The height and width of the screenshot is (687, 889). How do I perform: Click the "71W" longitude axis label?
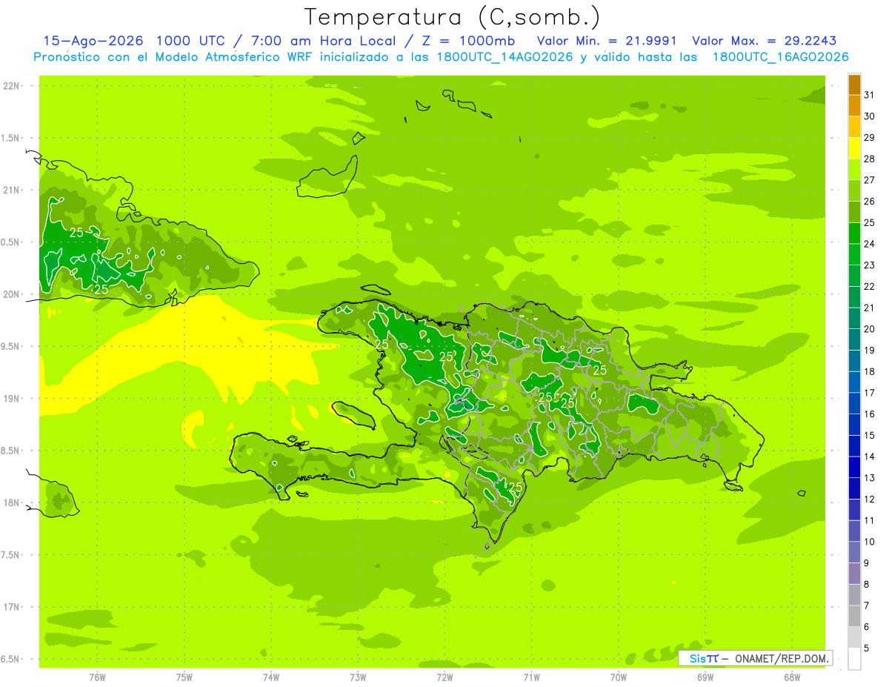coord(531,677)
